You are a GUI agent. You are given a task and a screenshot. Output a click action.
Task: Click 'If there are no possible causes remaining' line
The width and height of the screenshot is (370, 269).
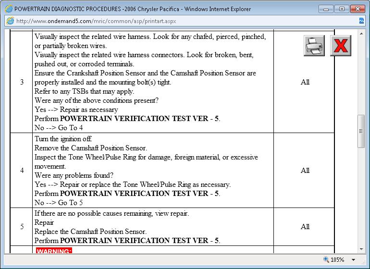point(111,213)
